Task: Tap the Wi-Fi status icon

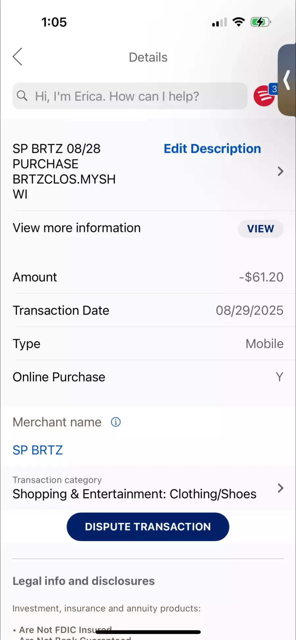Action: [x=238, y=22]
